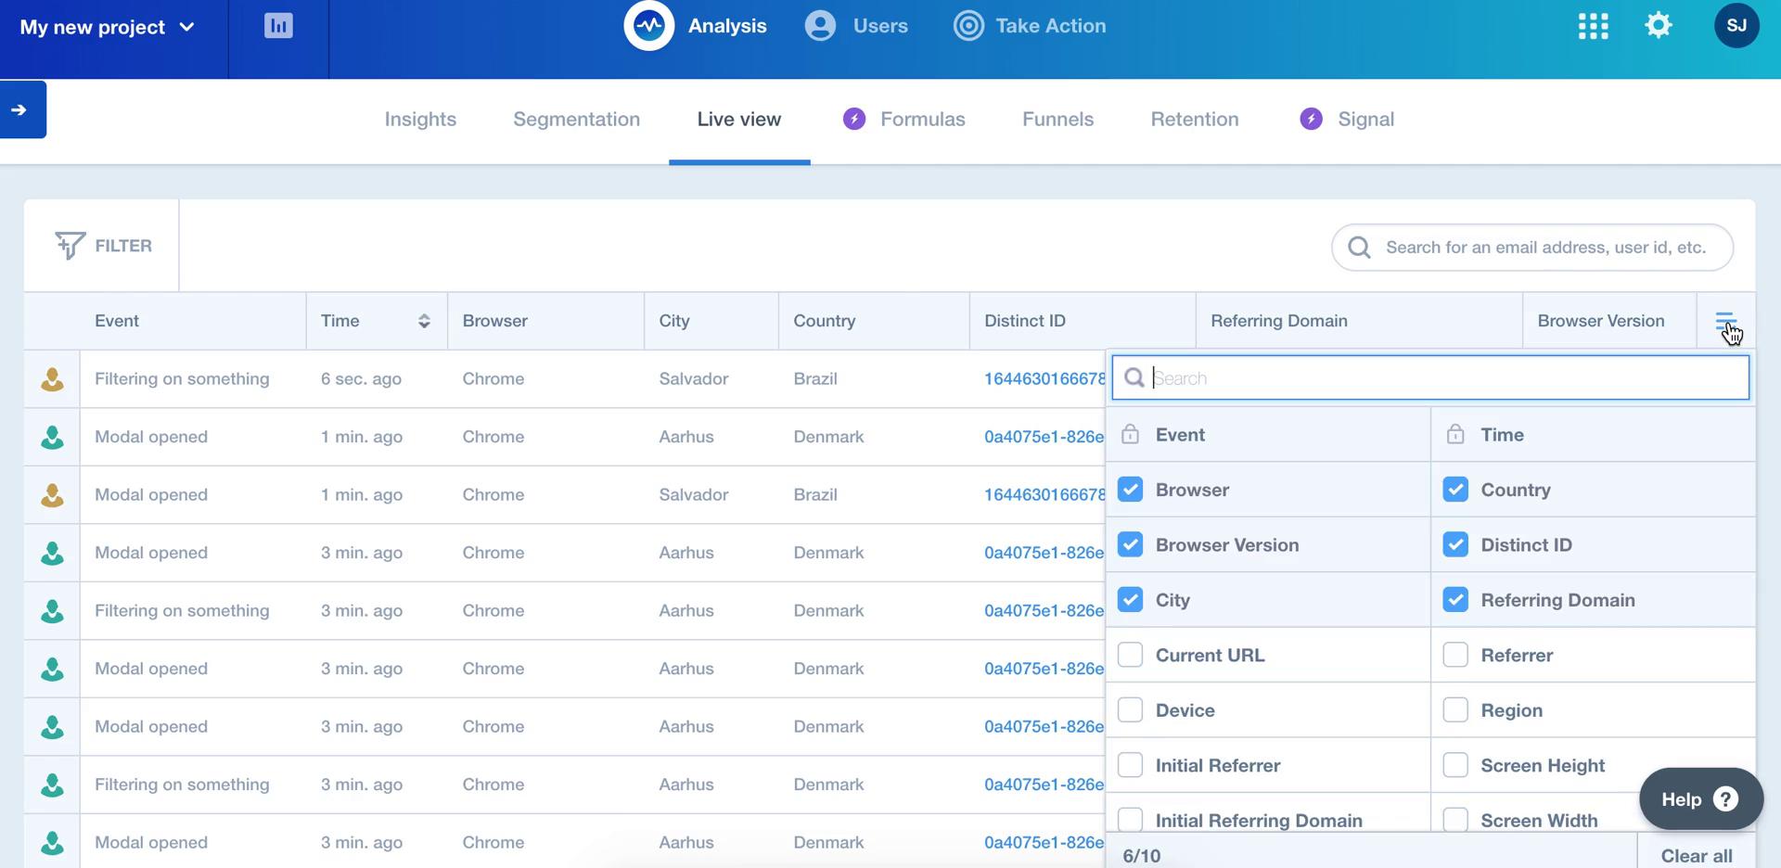This screenshot has width=1781, height=868.
Task: Click Clear all button
Action: [1696, 855]
